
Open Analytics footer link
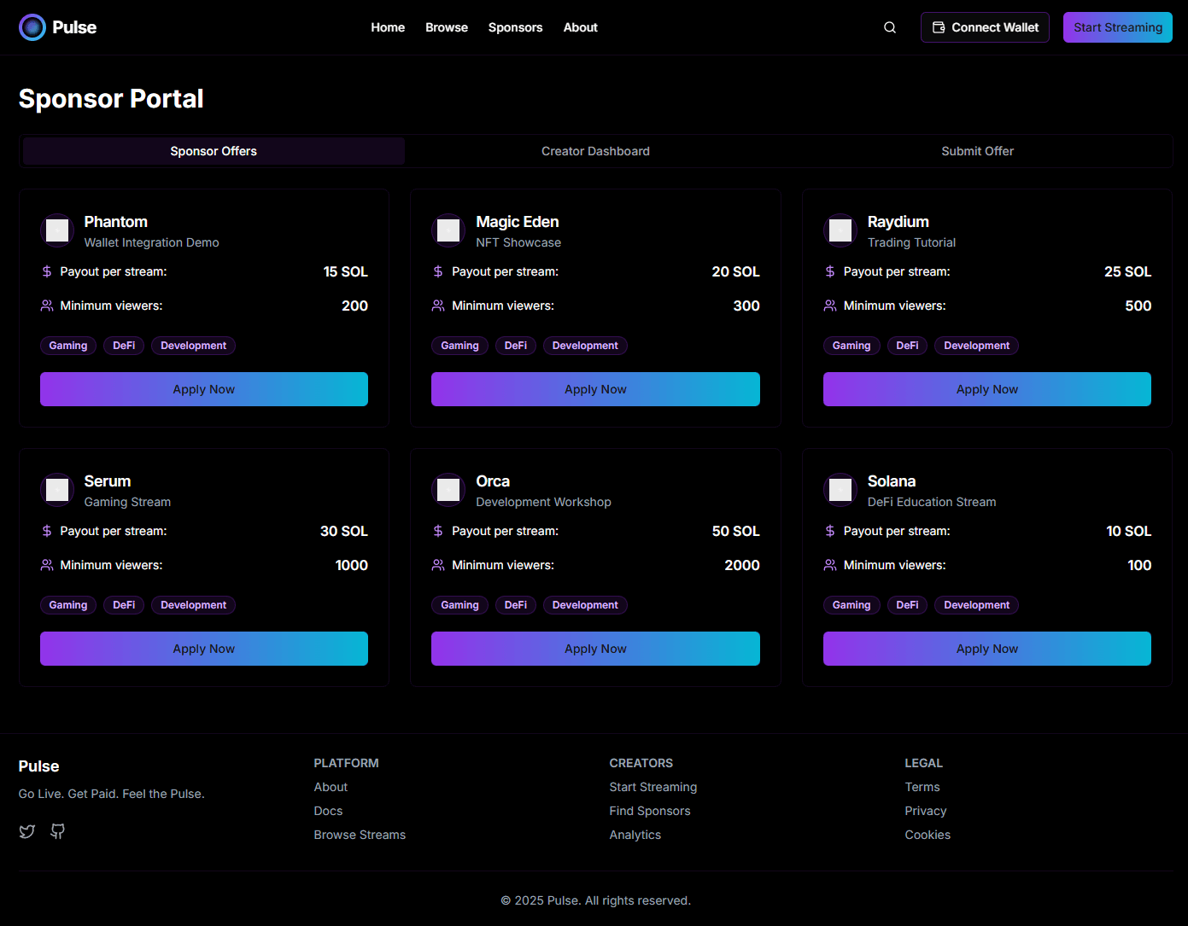635,835
